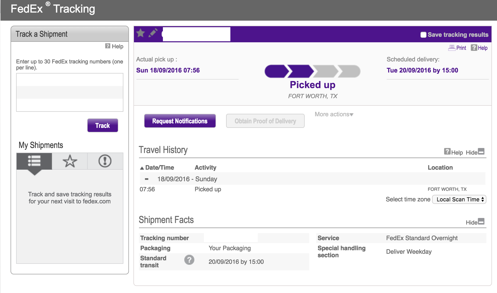Click Request Notifications button
The width and height of the screenshot is (497, 293).
click(180, 121)
